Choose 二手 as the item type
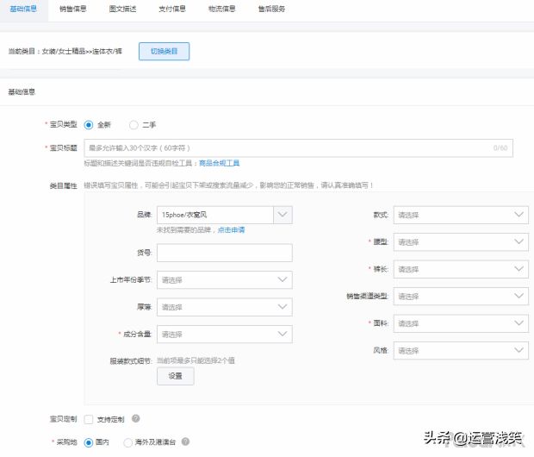This screenshot has height=457, width=534. click(x=133, y=125)
